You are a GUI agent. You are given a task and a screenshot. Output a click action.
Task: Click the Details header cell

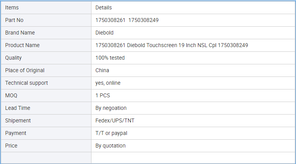[193, 7]
